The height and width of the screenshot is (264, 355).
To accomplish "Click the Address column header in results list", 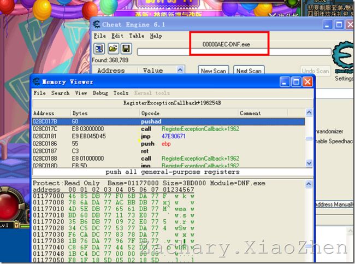I will 115,71.
